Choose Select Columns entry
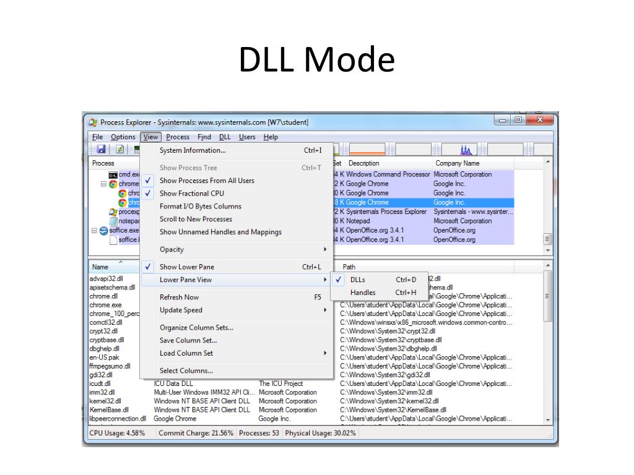 click(x=237, y=371)
